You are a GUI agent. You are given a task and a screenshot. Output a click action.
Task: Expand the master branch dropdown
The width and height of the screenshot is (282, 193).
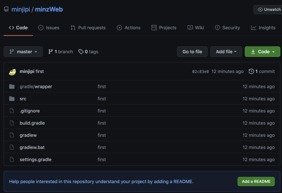coord(23,51)
